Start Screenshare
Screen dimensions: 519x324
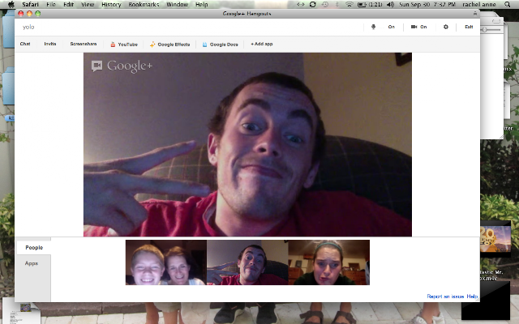84,44
